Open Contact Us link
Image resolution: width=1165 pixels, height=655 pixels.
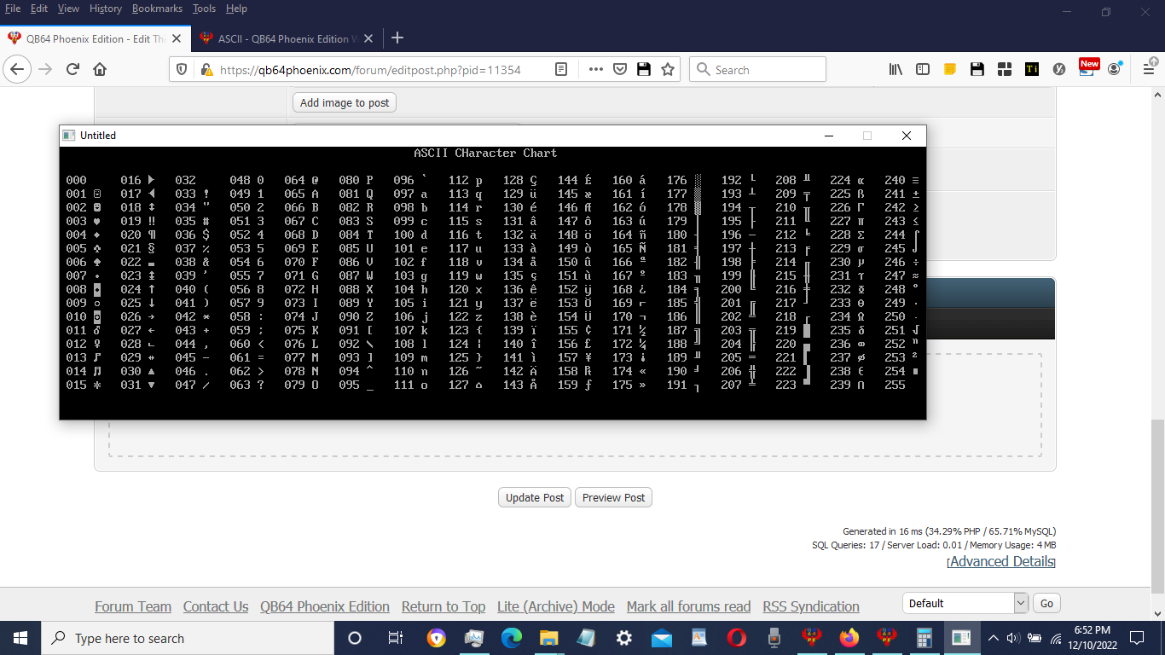pyautogui.click(x=216, y=606)
